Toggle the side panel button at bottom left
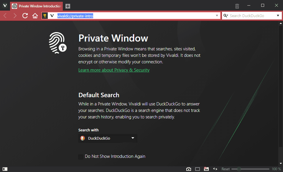Viewport: 283px width, 172px height. pos(5,169)
